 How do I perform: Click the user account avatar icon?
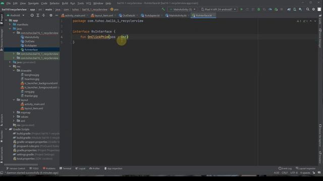pos(319,10)
